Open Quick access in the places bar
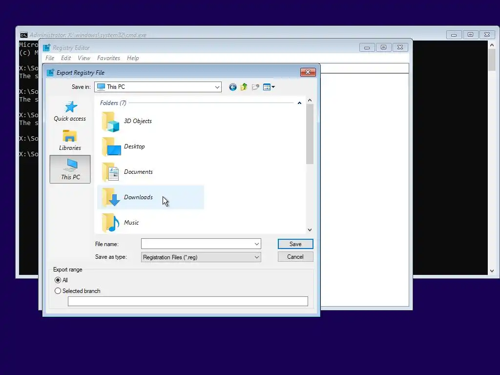 click(70, 112)
